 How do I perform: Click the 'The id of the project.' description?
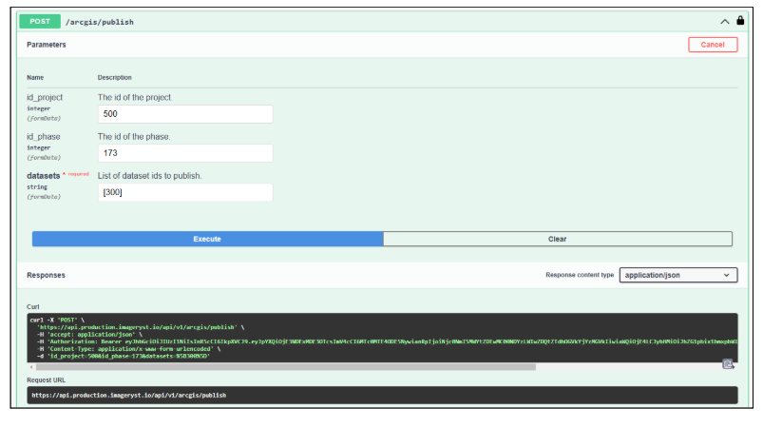coord(135,97)
